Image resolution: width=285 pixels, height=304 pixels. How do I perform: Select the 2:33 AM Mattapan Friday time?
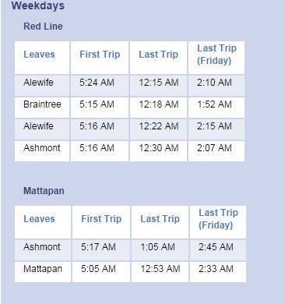216,269
